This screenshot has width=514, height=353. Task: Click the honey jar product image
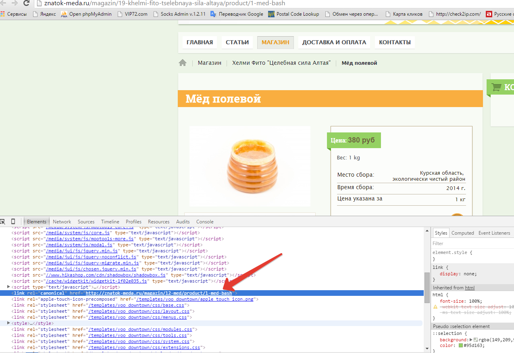[250, 166]
